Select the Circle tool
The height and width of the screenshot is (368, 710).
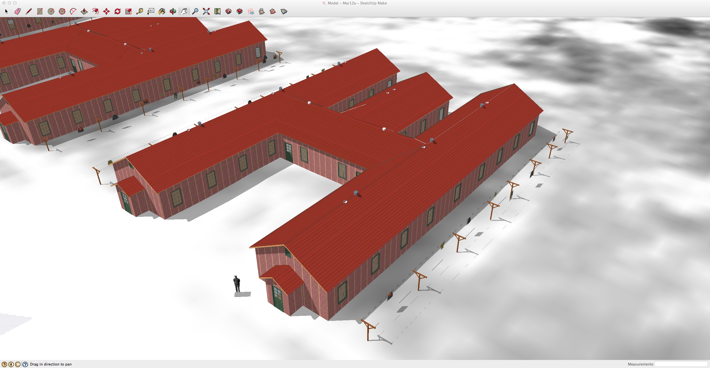(51, 11)
